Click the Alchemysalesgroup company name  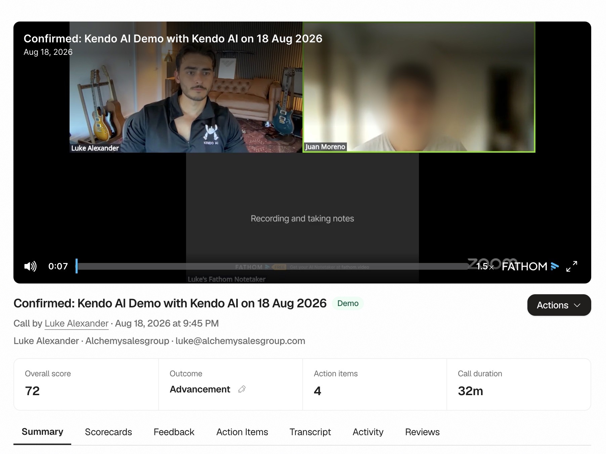tap(127, 341)
